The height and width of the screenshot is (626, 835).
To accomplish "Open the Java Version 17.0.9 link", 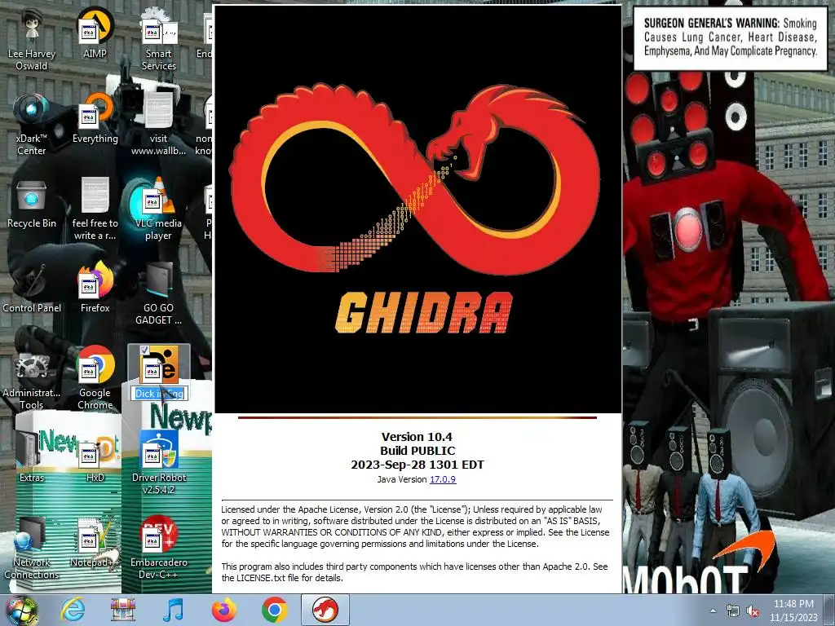I will tap(443, 479).
